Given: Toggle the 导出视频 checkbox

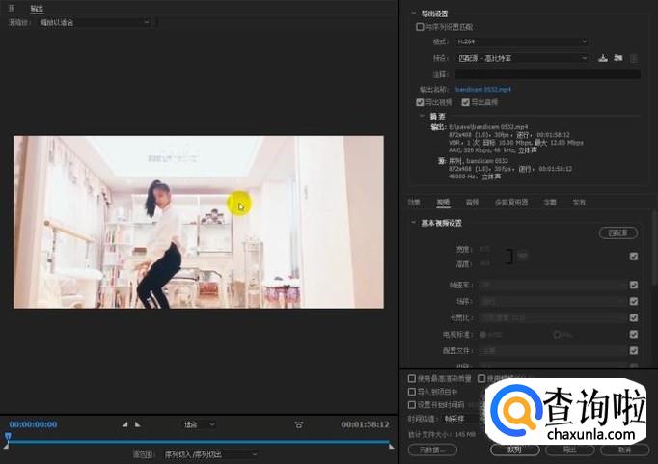Looking at the screenshot, I should (x=420, y=101).
